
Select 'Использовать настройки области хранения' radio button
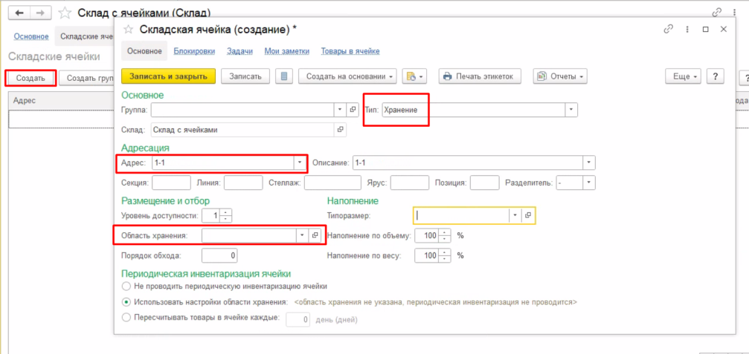125,302
